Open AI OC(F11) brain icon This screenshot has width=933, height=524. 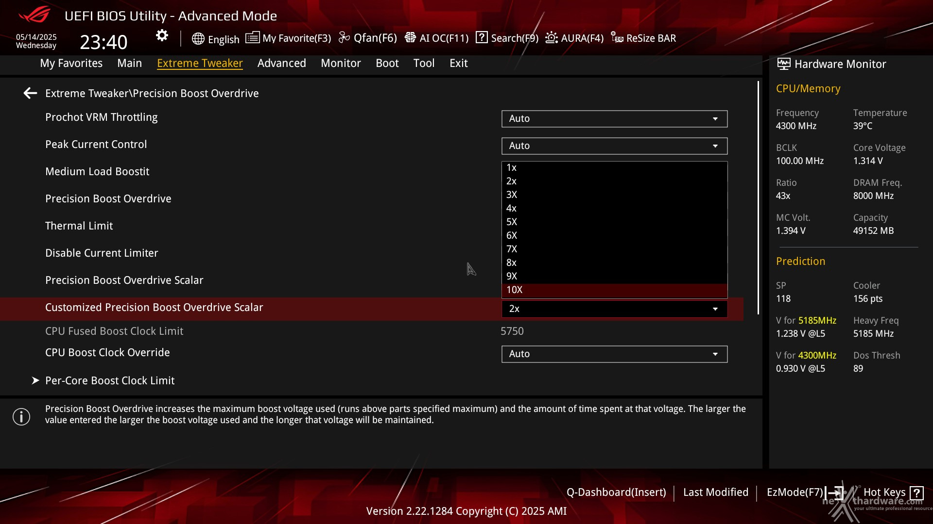pos(410,37)
